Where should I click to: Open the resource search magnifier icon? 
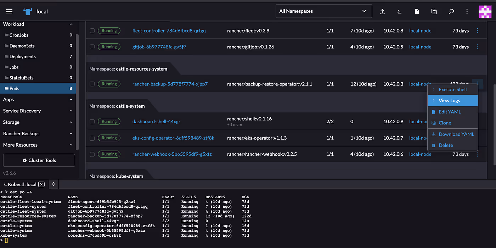pyautogui.click(x=451, y=11)
